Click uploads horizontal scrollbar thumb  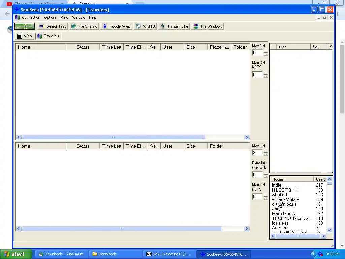point(122,229)
